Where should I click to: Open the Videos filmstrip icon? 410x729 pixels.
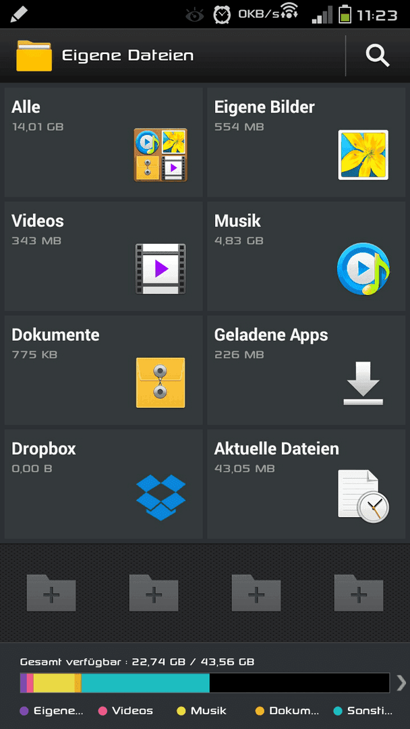(160, 269)
